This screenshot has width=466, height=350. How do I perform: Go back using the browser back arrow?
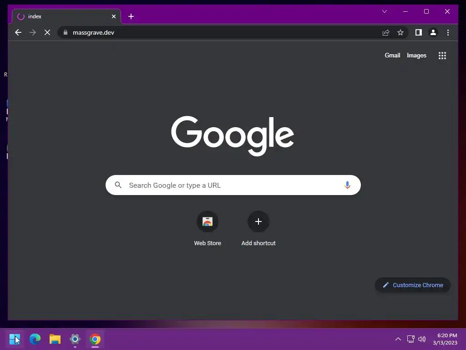click(x=18, y=32)
